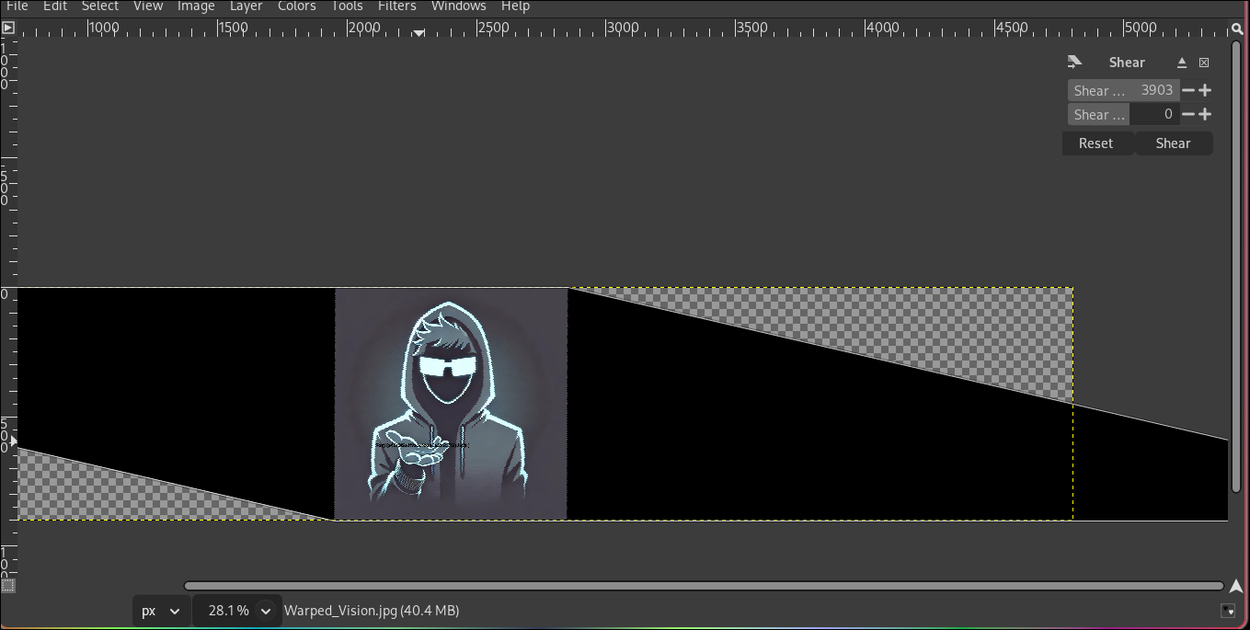Decrease the second Shear value with minus
Image resolution: width=1250 pixels, height=630 pixels.
coord(1188,114)
